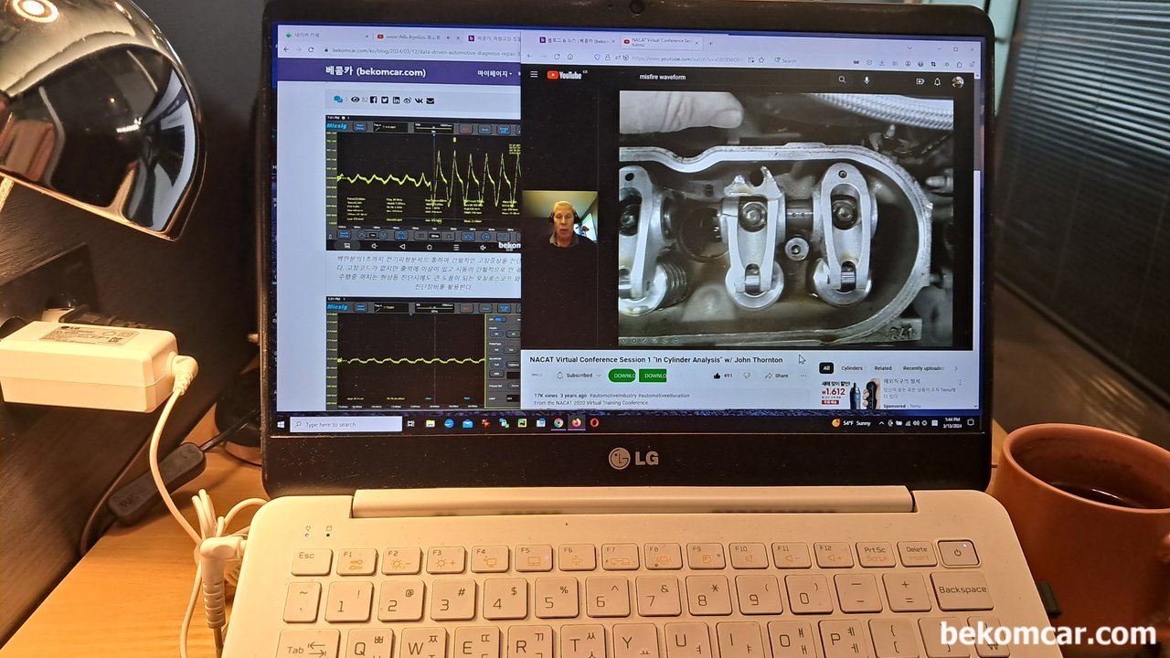Click the blog comments bubble icon

pyautogui.click(x=338, y=99)
